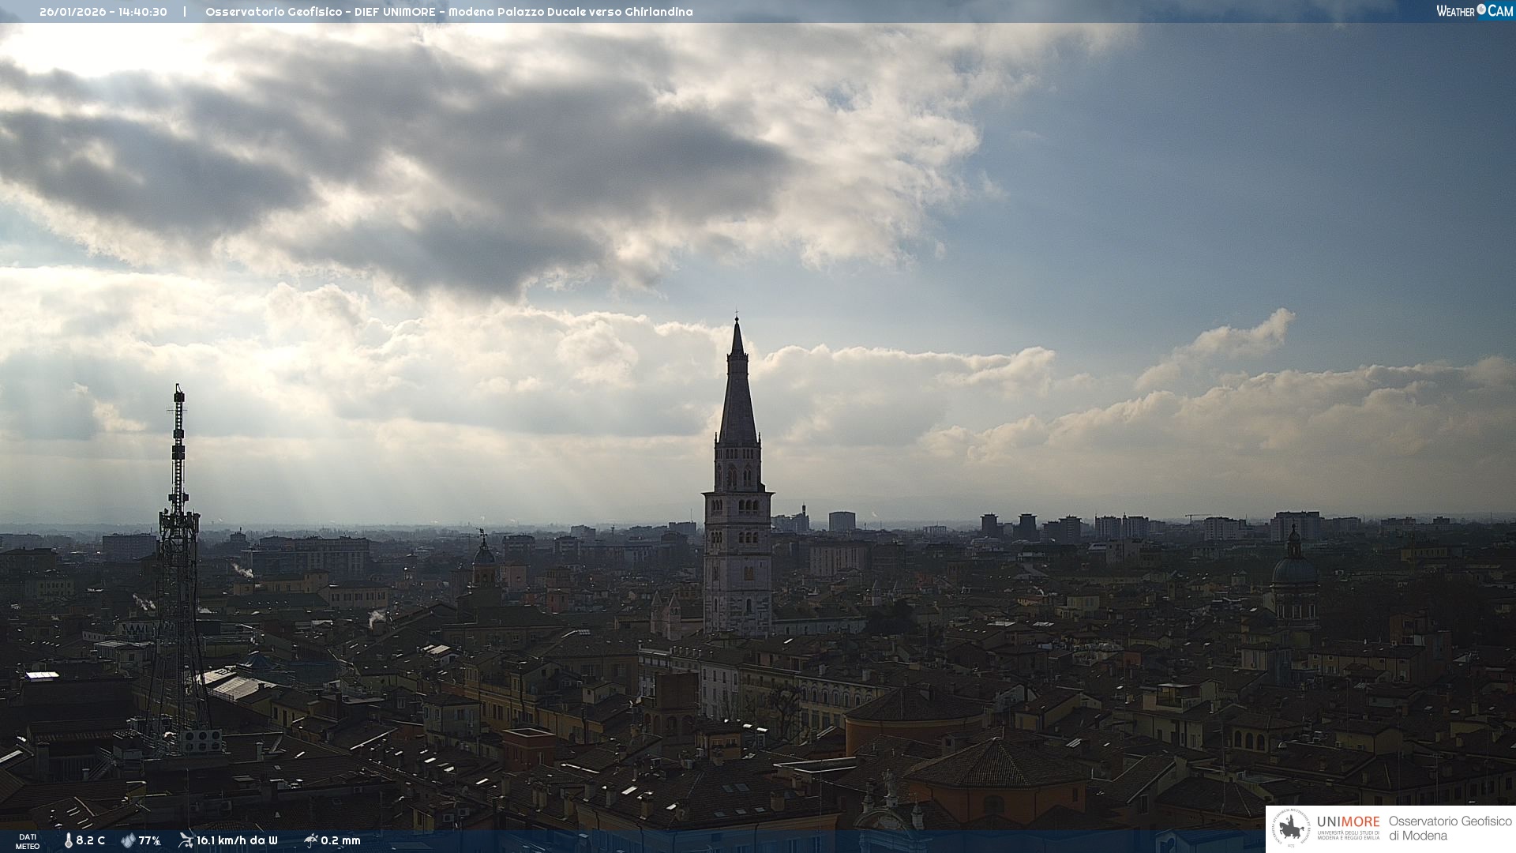Click the rain umbrella precipitation icon
The height and width of the screenshot is (853, 1516).
pyautogui.click(x=311, y=840)
